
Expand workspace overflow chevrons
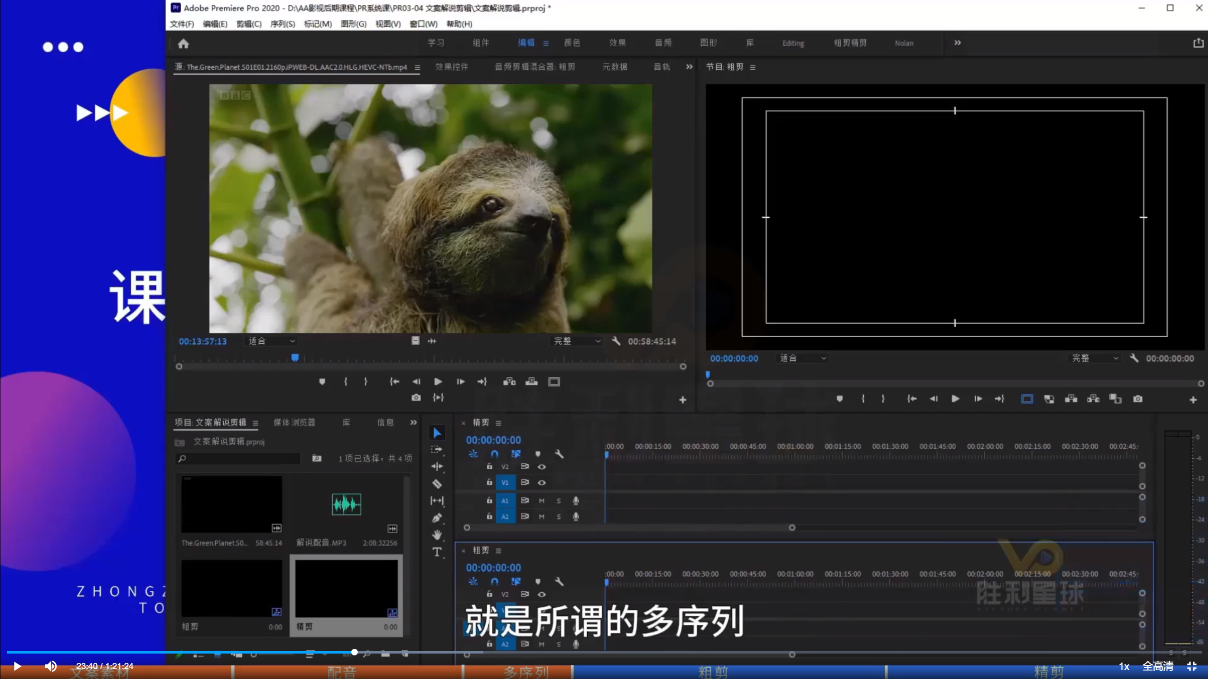click(x=957, y=43)
